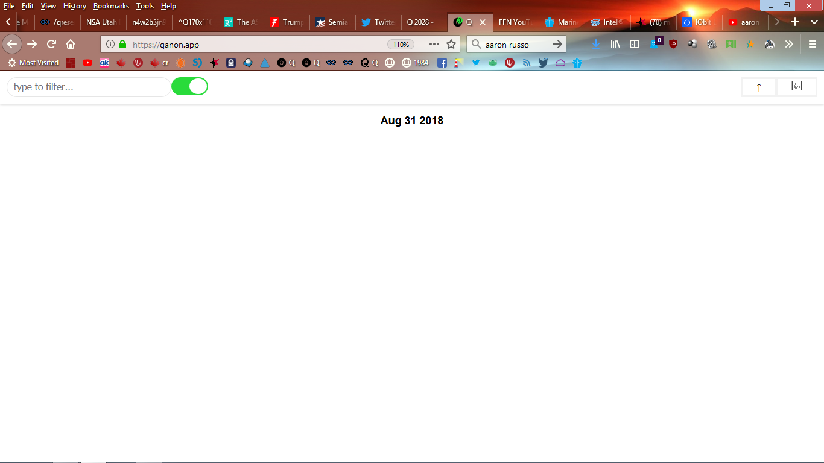Open the Most Visited bookmarks folder
The width and height of the screenshot is (824, 463).
point(33,63)
